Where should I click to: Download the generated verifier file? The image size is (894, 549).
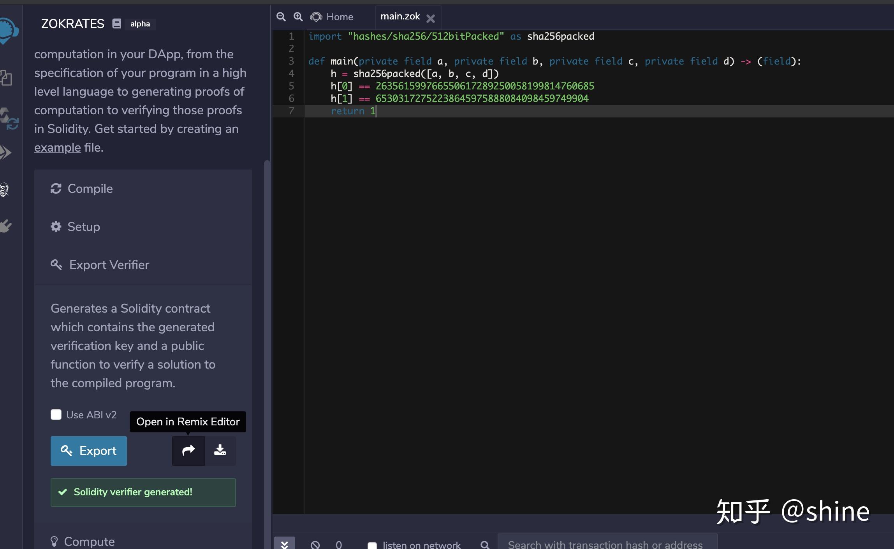pos(220,451)
